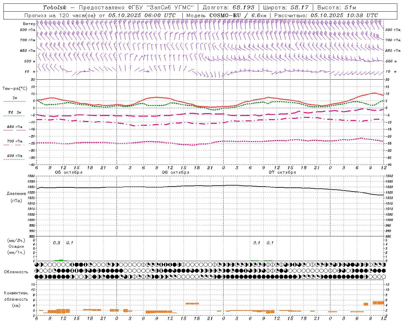Click the 500 гПа temperature legend entry
This screenshot has height=321, width=402.
(x=14, y=157)
